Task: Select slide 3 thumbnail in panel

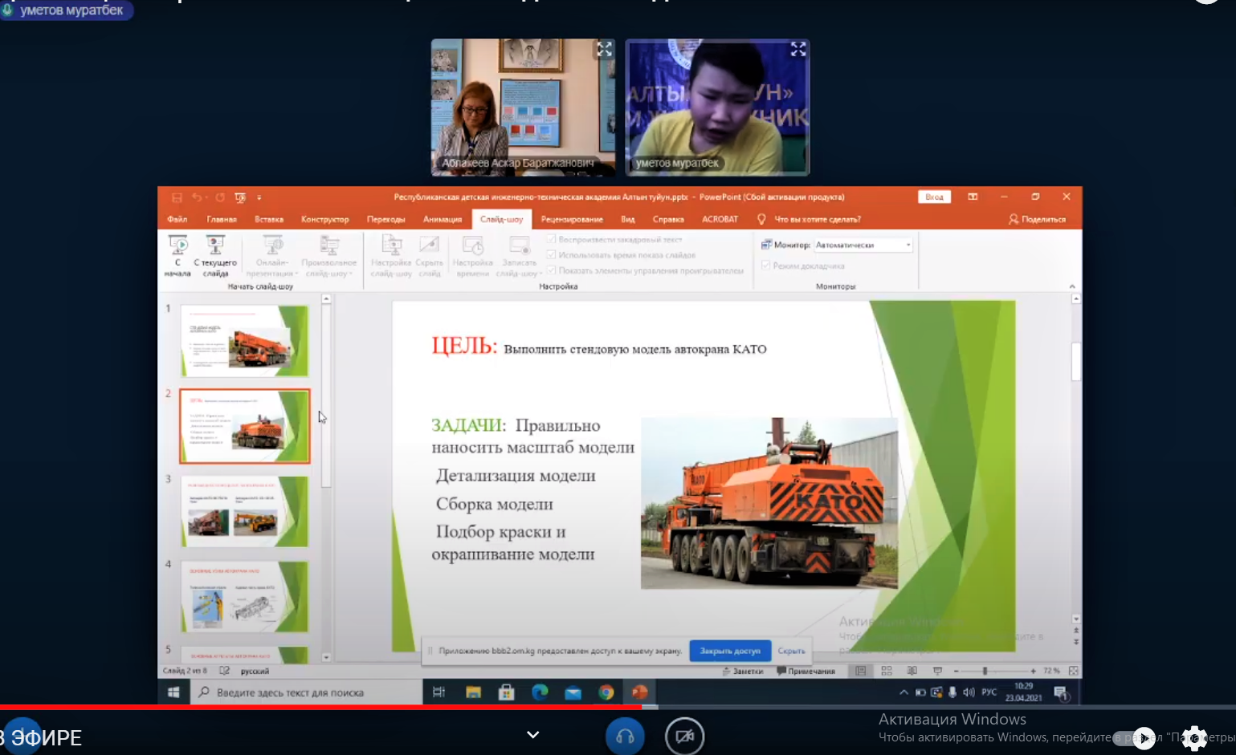Action: coord(245,512)
